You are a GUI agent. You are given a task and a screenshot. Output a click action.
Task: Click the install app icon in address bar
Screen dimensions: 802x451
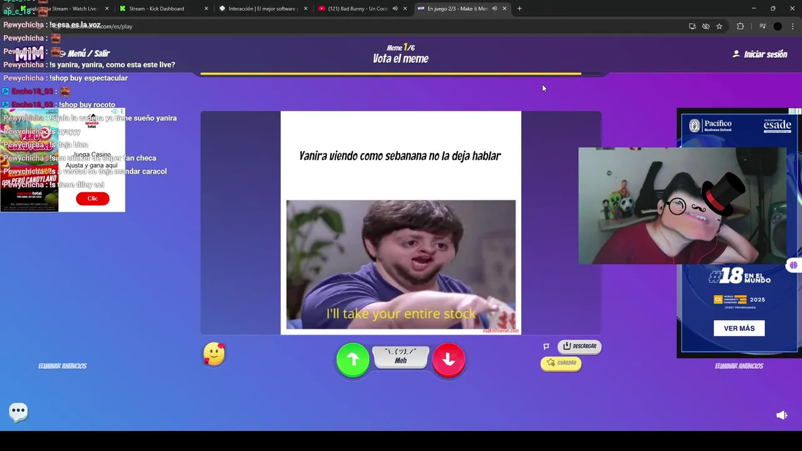pos(692,26)
